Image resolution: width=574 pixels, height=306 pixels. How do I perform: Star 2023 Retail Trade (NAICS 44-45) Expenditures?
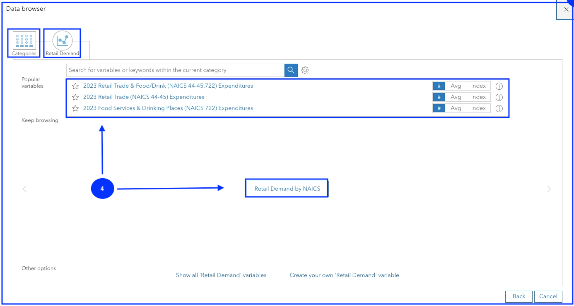click(75, 97)
